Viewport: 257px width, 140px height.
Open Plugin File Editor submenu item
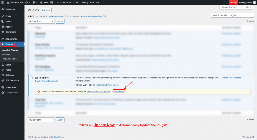coord(10,59)
